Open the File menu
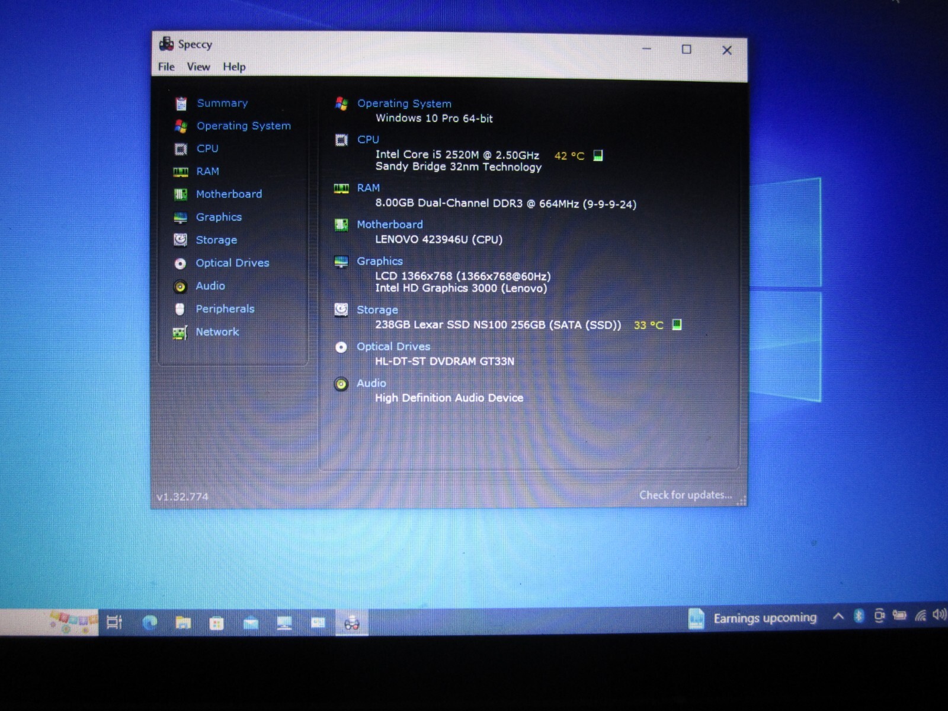 pos(166,67)
